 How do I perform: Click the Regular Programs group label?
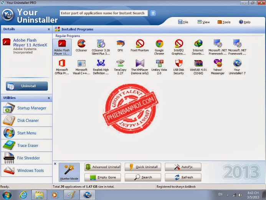(68, 36)
